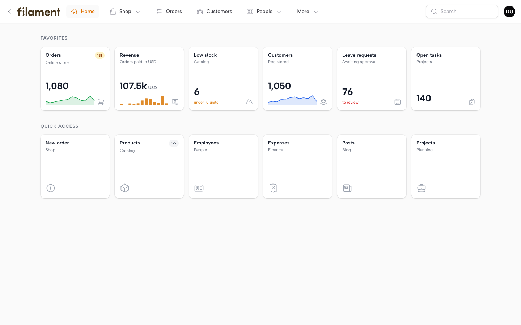Click the "Low stock" card title
The height and width of the screenshot is (325, 521).
tap(205, 55)
